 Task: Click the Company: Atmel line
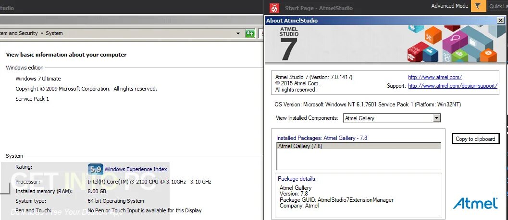coord(299,206)
